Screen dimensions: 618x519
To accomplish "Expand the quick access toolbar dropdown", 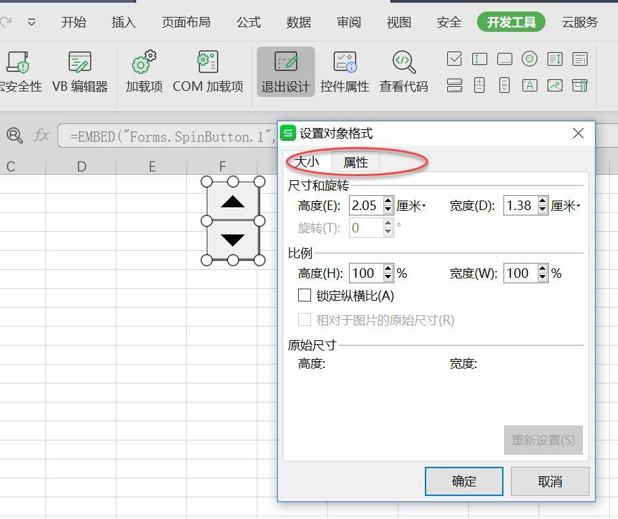I will coord(32,22).
